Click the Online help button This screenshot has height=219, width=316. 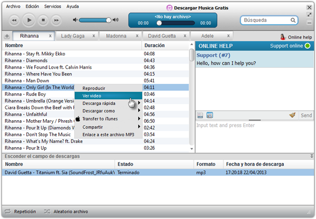point(296,37)
